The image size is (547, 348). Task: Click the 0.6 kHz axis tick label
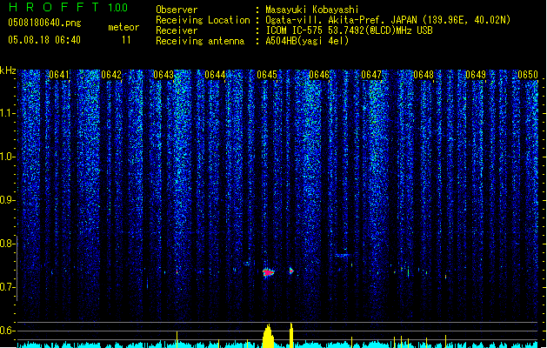click(x=7, y=331)
